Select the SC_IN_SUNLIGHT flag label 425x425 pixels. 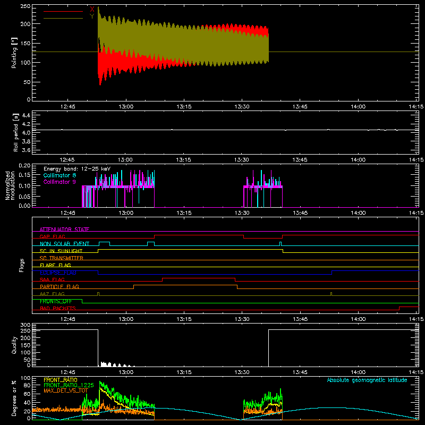[x=61, y=251]
